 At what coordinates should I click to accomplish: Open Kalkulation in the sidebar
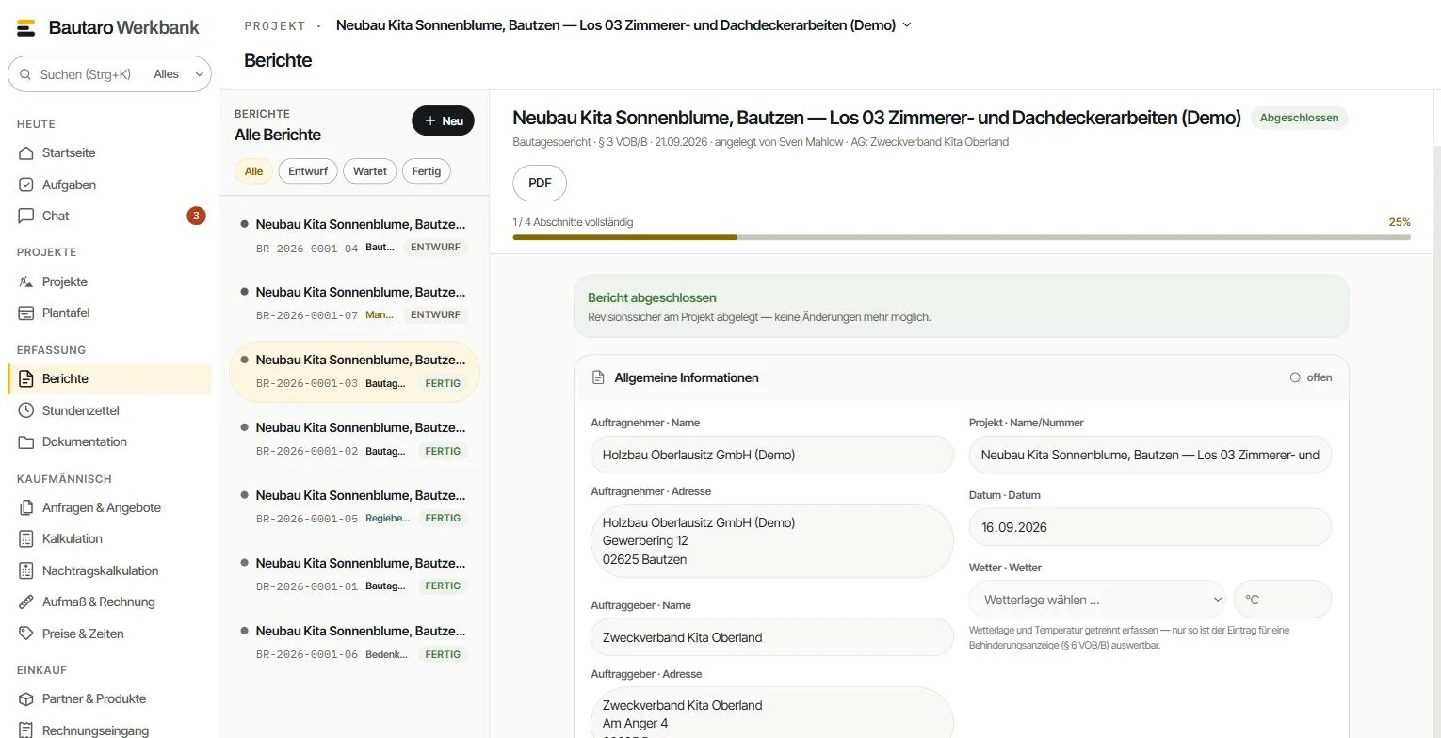pyautogui.click(x=109, y=538)
